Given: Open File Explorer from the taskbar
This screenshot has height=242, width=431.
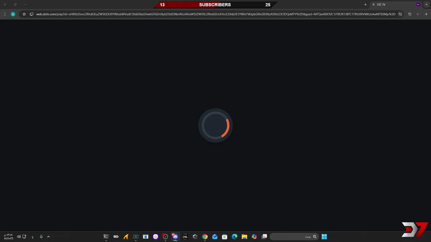Looking at the screenshot, I should pos(244,237).
